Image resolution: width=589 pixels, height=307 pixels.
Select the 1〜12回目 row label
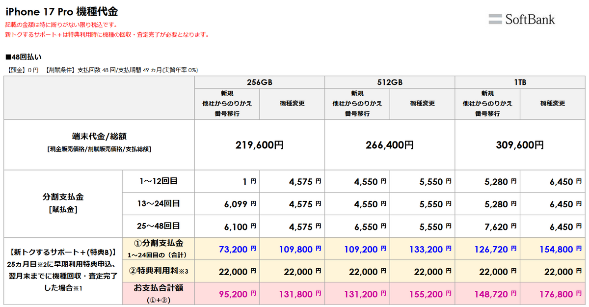[x=158, y=181]
